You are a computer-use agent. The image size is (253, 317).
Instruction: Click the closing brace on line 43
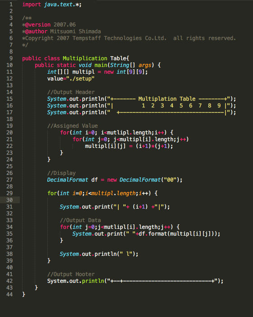pos(36,288)
